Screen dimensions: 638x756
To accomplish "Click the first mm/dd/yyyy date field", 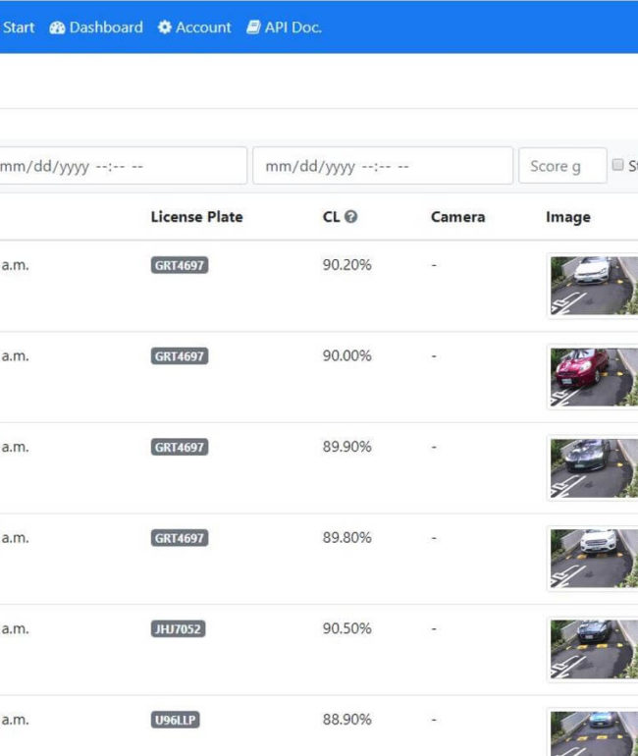I will 123,166.
